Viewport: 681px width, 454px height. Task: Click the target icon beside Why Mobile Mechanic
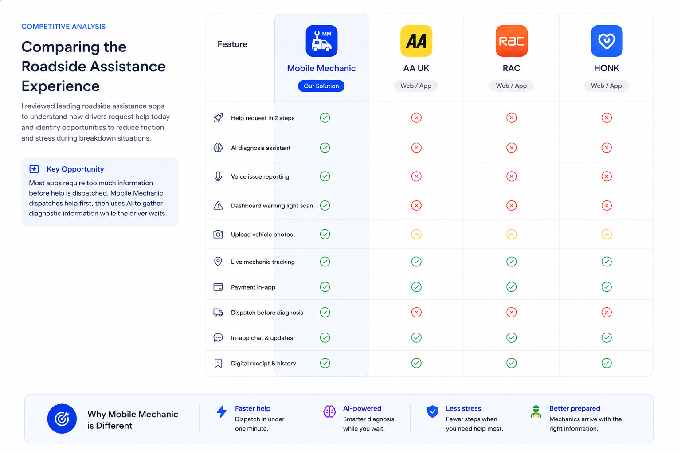[x=62, y=419]
